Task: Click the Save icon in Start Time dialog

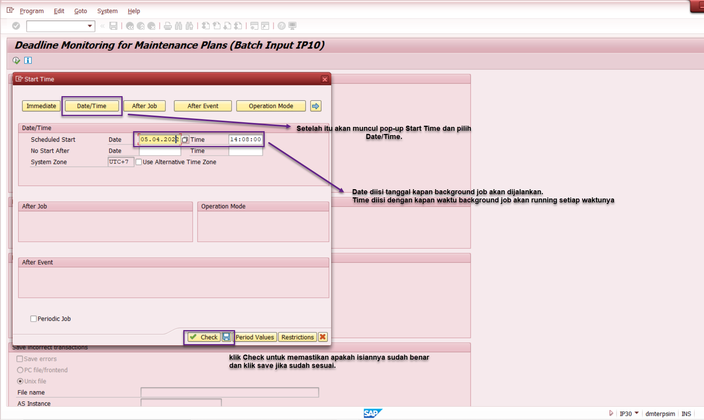Action: click(226, 337)
